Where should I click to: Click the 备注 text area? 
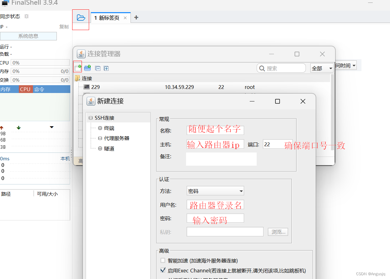[x=221, y=159]
